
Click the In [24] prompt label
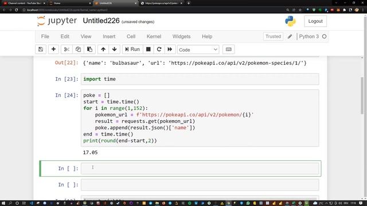[x=67, y=96]
